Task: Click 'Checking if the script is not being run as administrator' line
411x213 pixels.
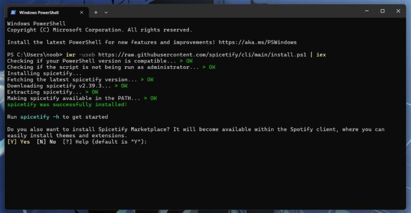Action: coord(111,67)
